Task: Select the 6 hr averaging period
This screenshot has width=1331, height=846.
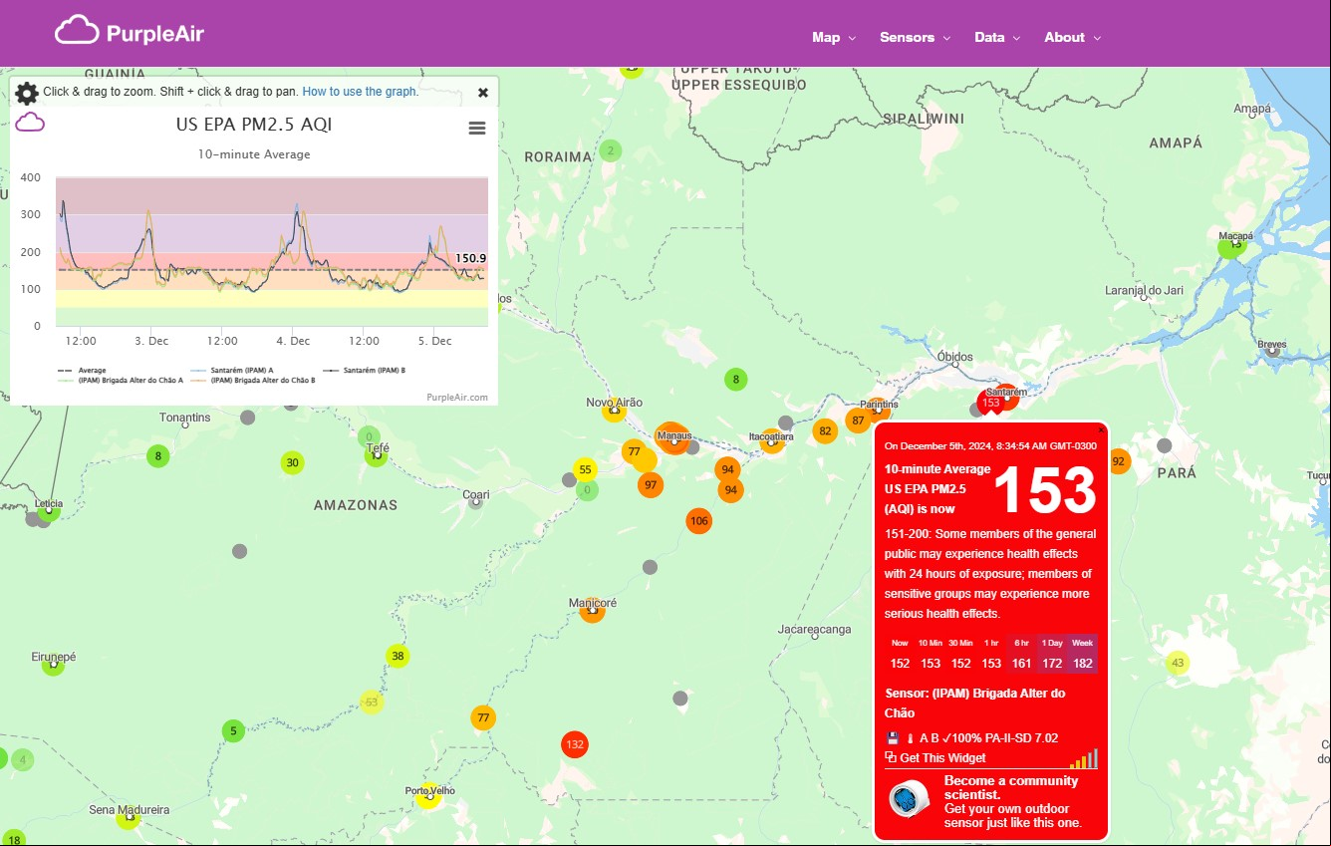Action: click(x=1022, y=654)
